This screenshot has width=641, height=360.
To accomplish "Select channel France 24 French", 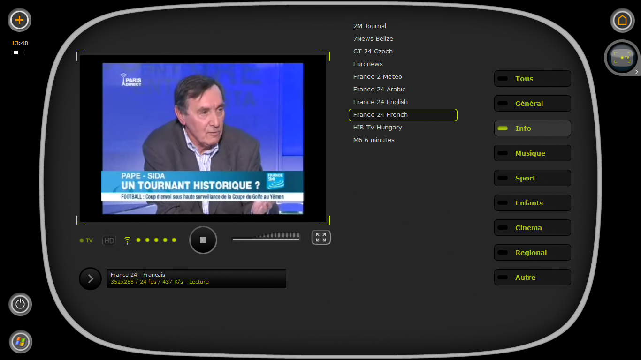I will [x=403, y=115].
